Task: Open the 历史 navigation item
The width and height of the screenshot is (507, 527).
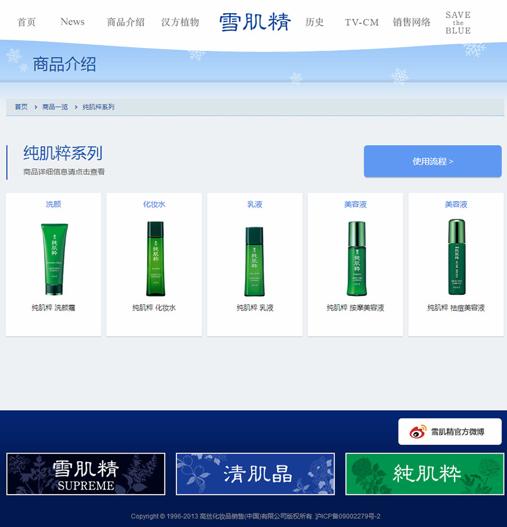Action: [x=314, y=22]
